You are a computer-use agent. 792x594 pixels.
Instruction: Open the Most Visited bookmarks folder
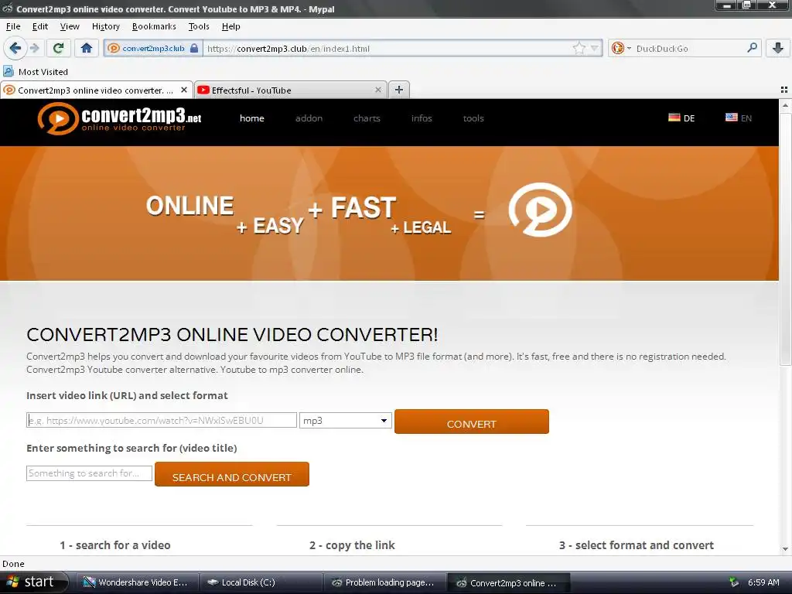(36, 72)
